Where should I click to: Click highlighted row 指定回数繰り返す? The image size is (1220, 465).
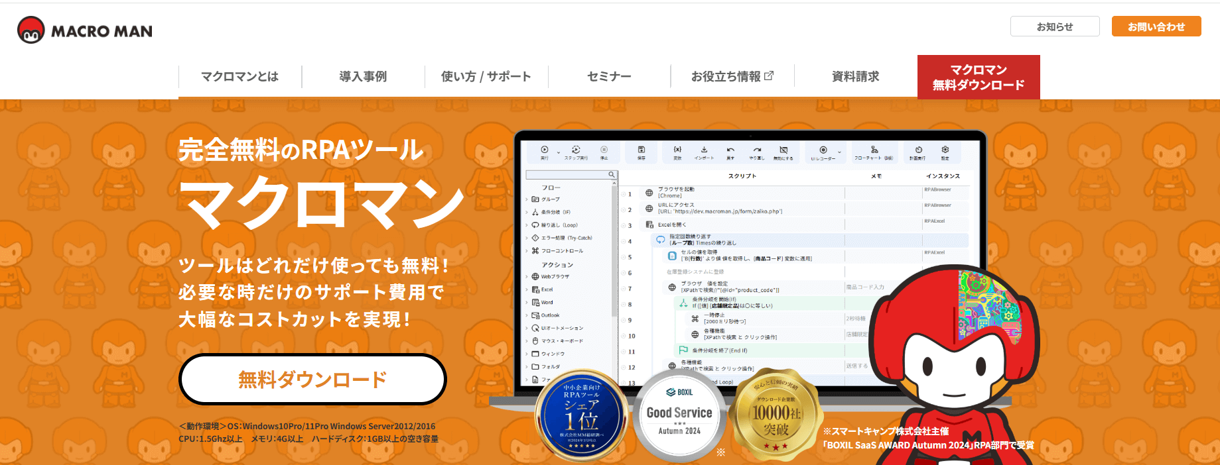(809, 240)
